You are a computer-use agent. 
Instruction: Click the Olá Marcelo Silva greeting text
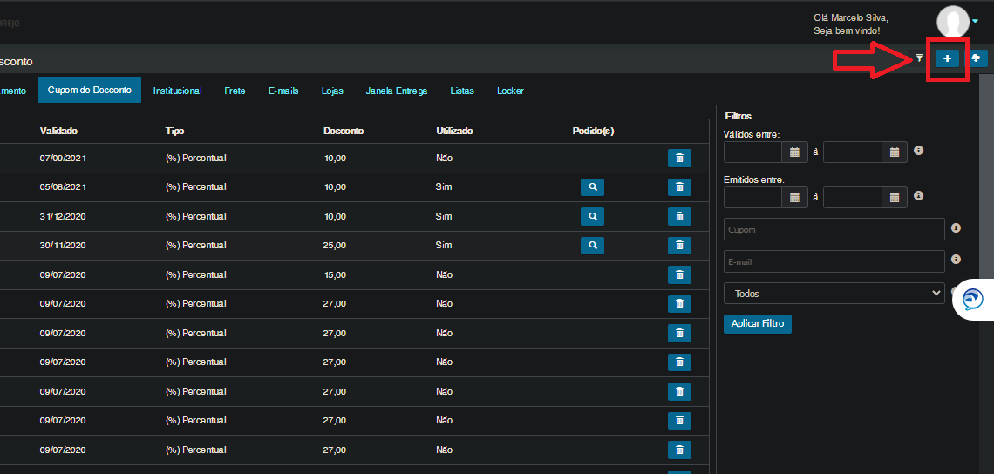tap(851, 17)
